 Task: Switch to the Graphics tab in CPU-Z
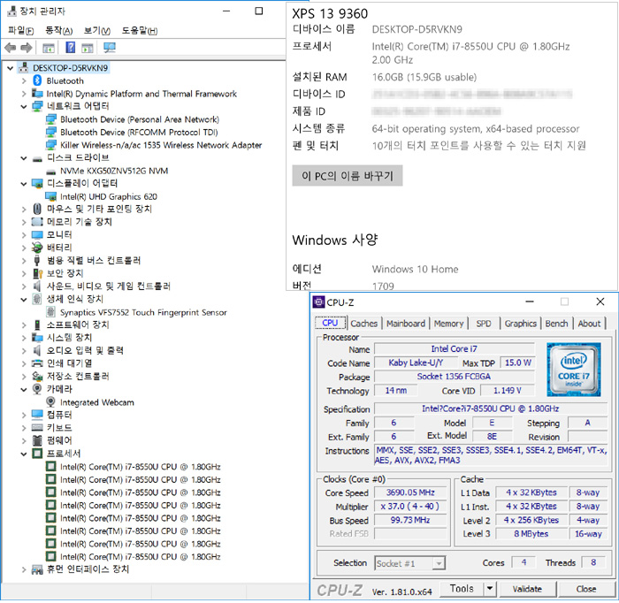pos(521,324)
